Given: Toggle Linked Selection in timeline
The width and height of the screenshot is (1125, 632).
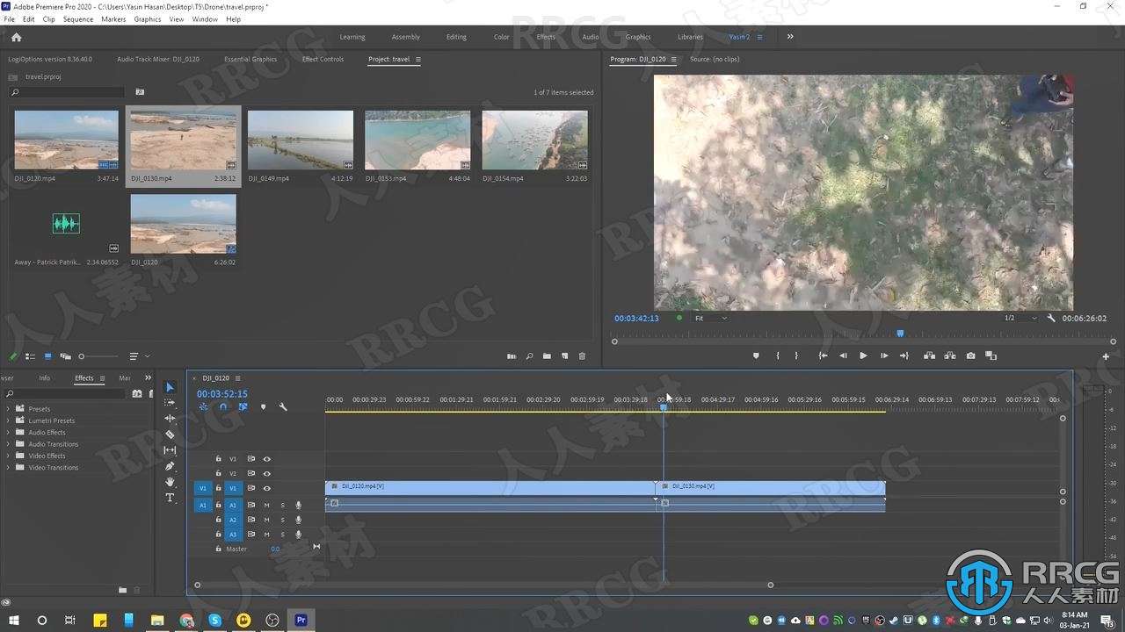Looking at the screenshot, I should [243, 406].
